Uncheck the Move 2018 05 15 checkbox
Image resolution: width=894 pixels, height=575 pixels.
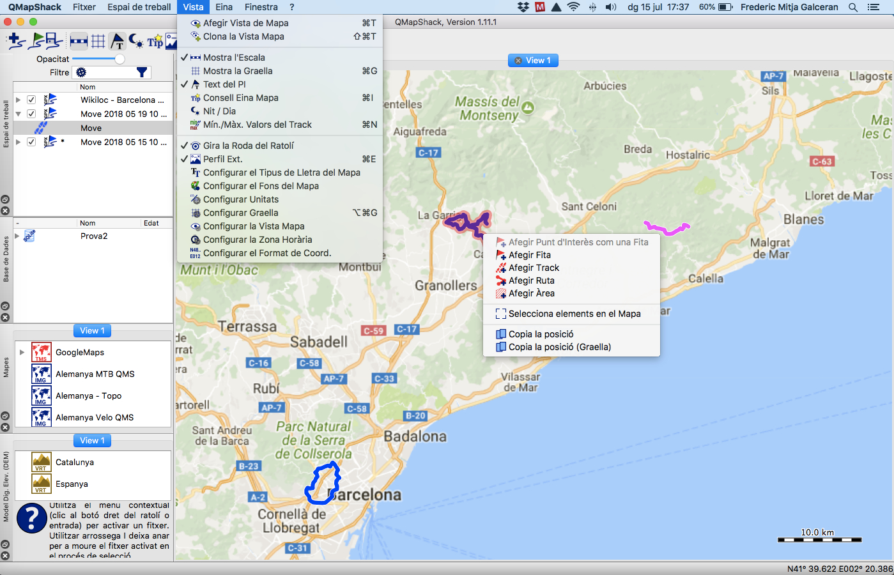tap(31, 142)
